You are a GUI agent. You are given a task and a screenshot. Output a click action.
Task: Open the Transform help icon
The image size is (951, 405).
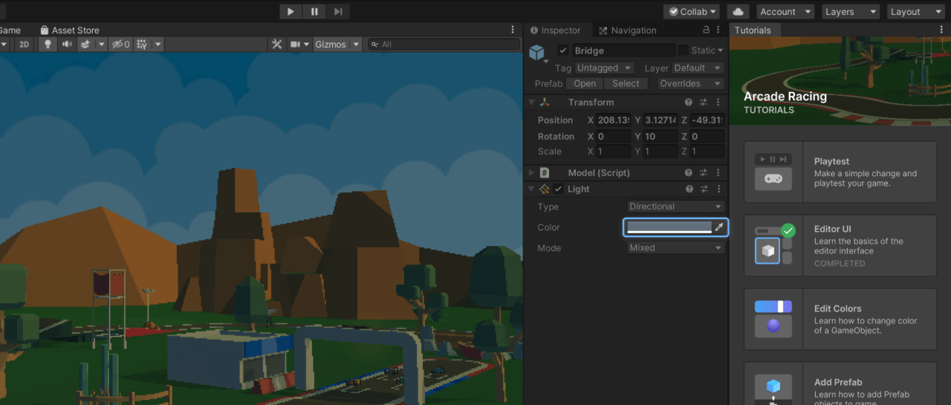[689, 103]
